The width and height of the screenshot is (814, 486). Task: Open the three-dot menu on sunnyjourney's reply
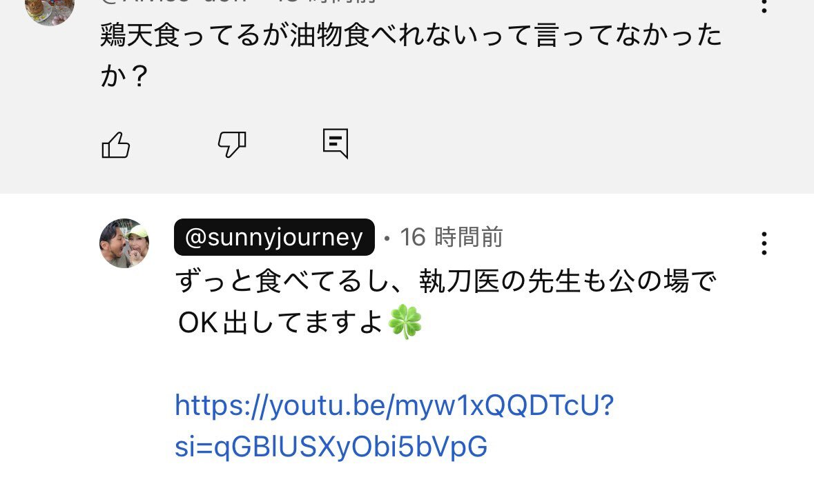[764, 243]
